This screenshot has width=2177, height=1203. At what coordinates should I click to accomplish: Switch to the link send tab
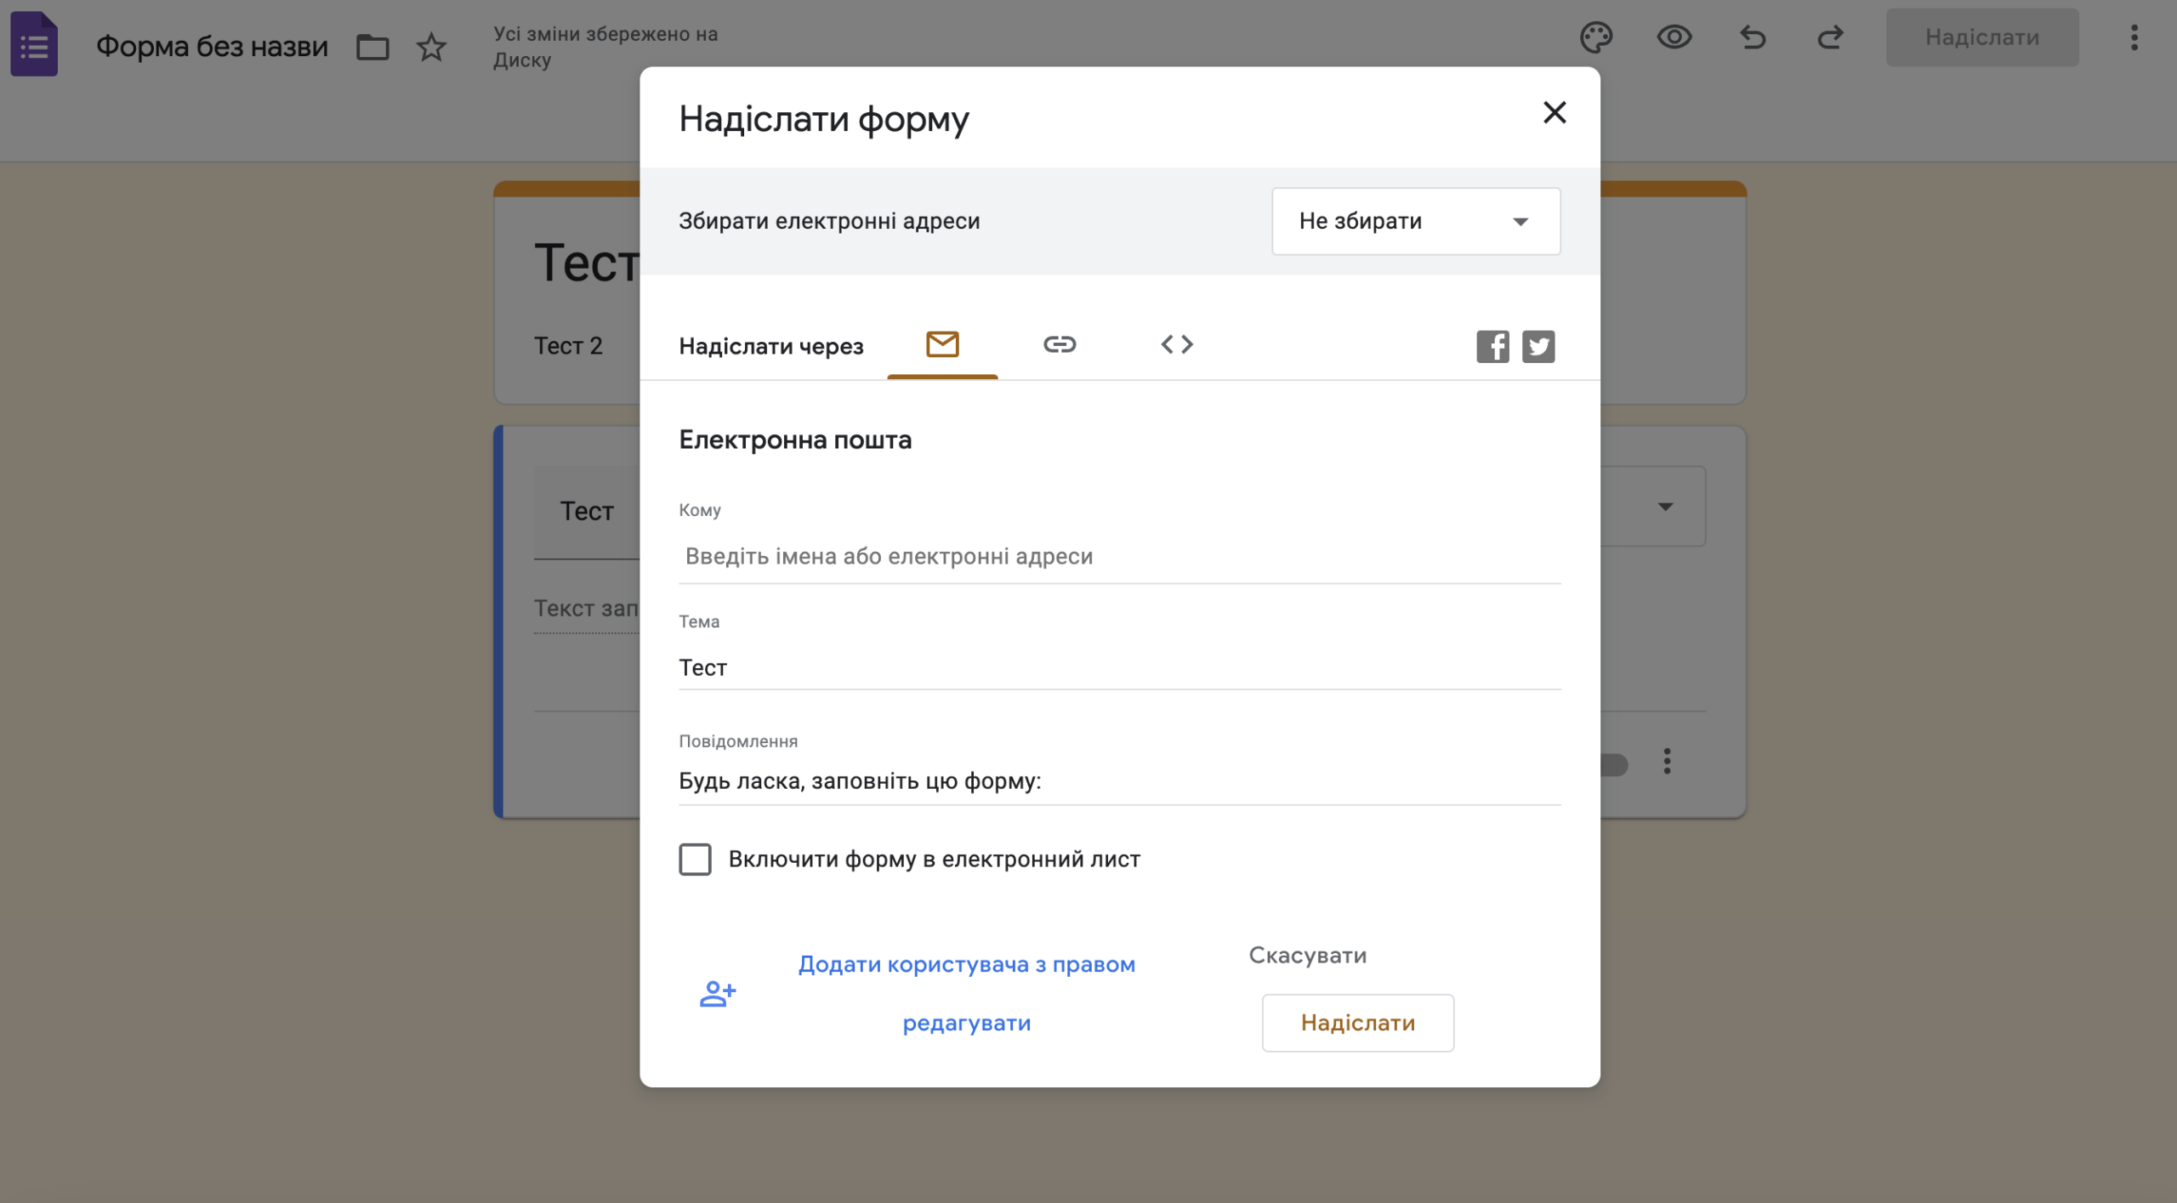click(1060, 344)
